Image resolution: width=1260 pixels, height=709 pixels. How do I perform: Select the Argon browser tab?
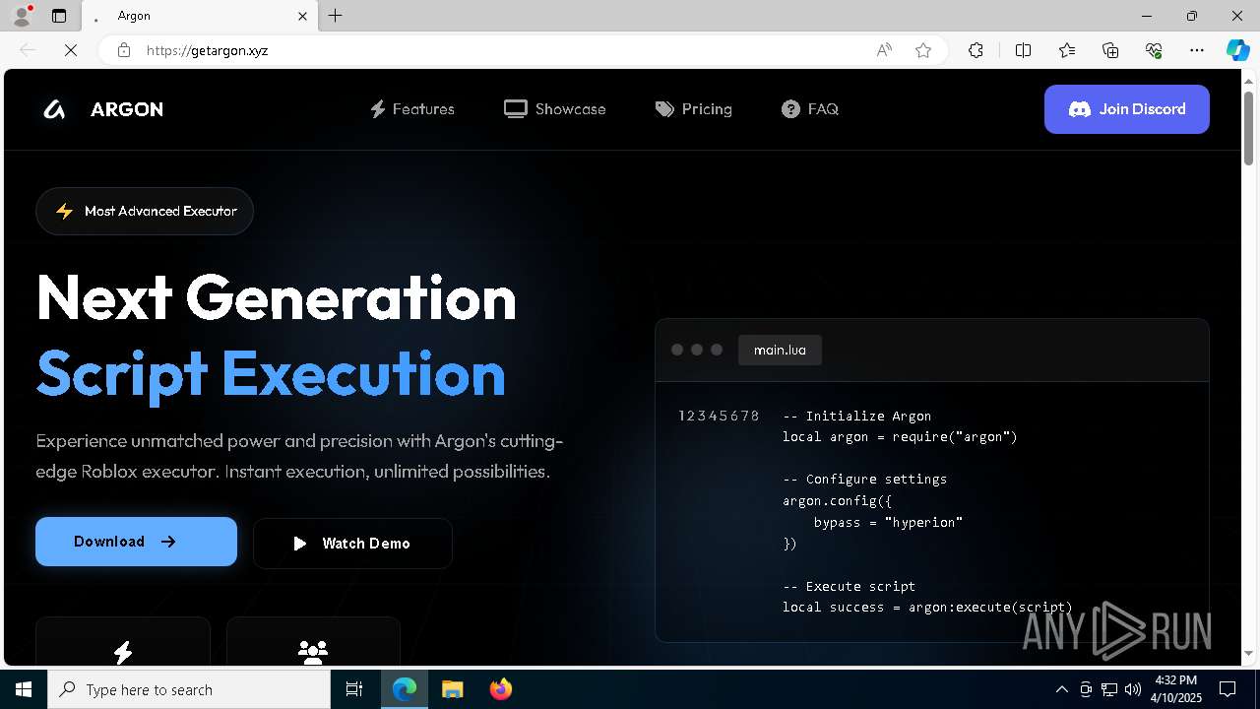[200, 16]
